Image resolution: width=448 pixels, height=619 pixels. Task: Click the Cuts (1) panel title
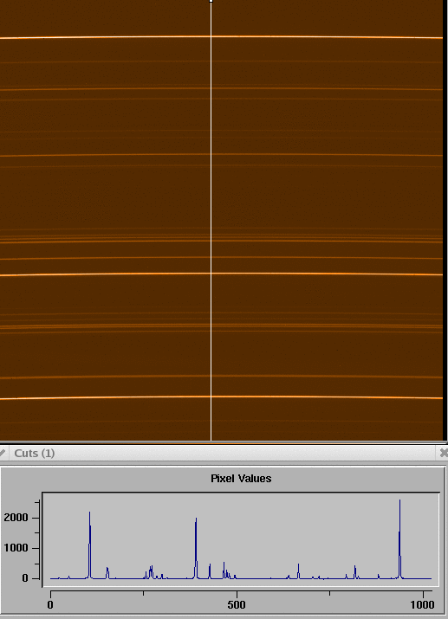pos(35,453)
